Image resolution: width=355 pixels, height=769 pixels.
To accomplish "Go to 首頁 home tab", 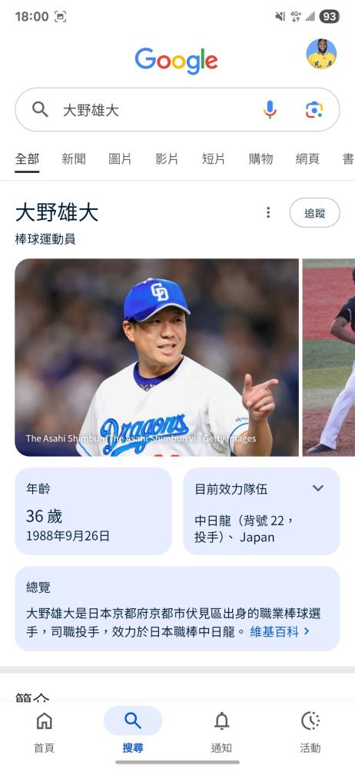I will 44,732.
